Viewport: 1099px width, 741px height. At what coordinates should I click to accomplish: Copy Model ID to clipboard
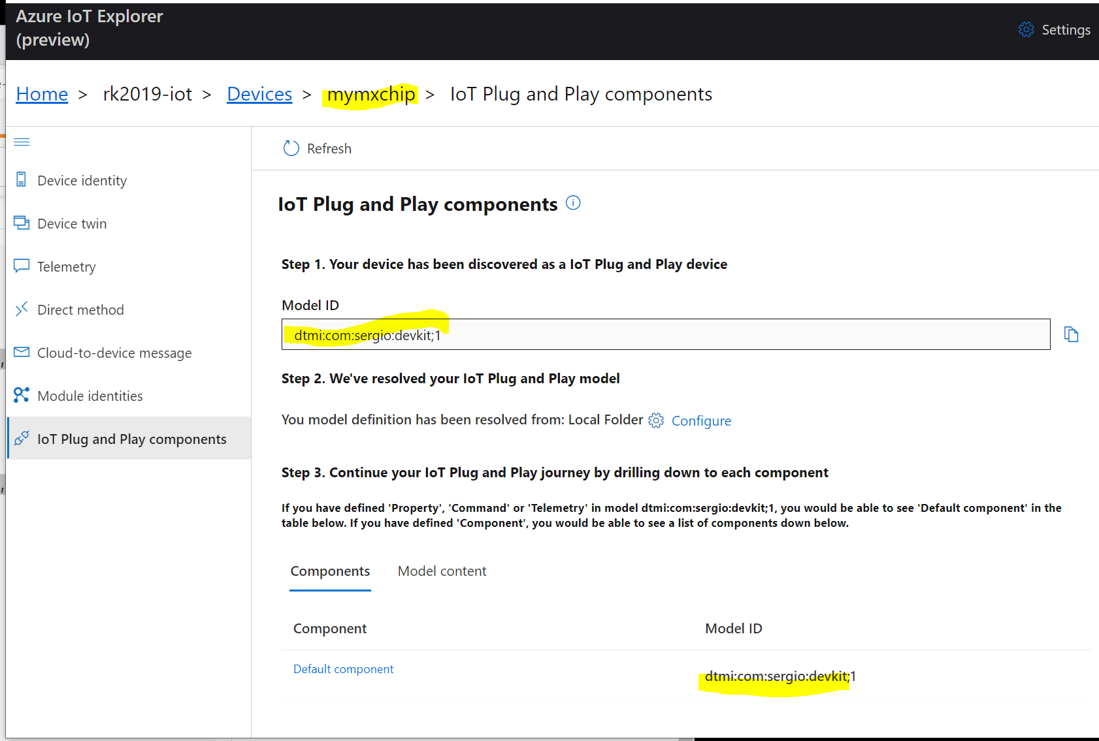pos(1071,334)
